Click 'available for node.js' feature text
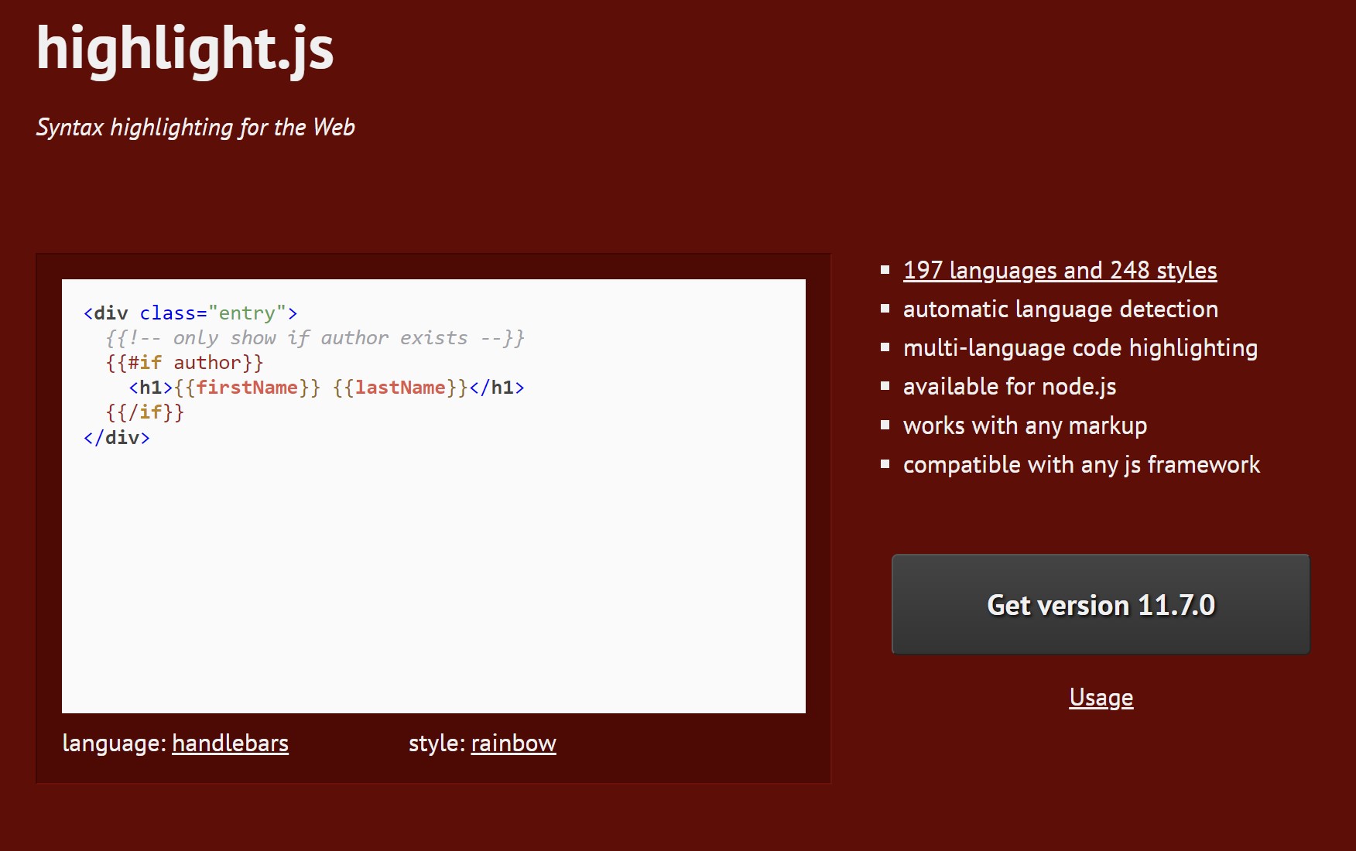Viewport: 1356px width, 851px height. tap(1009, 387)
